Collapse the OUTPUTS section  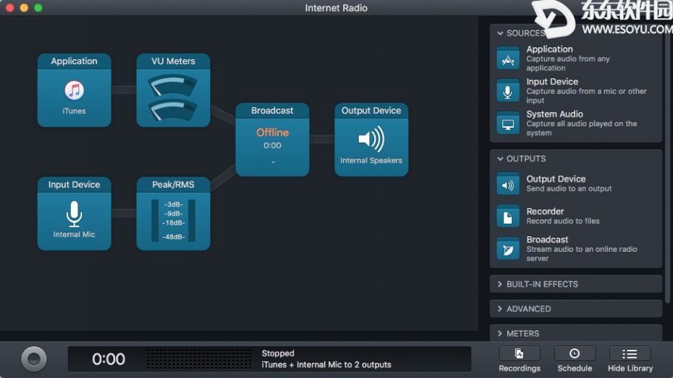pos(500,159)
